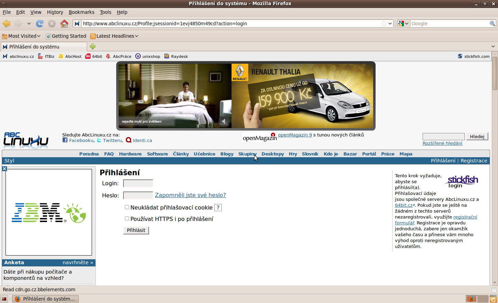The width and height of the screenshot is (498, 303).
Task: Click the abclinuxu.cz site logo
Action: click(26, 140)
